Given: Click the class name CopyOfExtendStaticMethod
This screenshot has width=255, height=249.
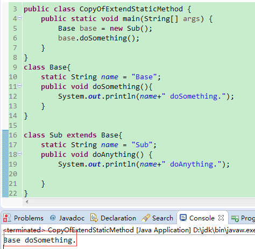Looking at the screenshot, I should pos(131,9).
